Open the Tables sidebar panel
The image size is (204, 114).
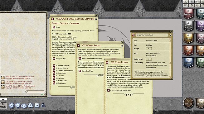point(200,26)
